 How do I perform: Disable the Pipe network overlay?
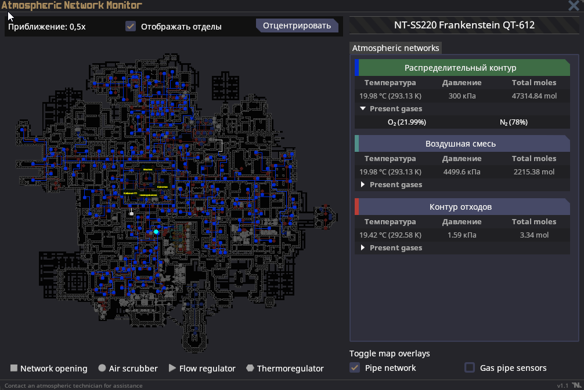click(x=355, y=368)
